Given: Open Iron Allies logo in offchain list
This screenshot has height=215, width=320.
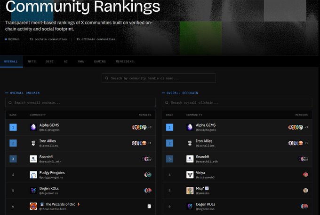Looking at the screenshot, I should (x=190, y=143).
